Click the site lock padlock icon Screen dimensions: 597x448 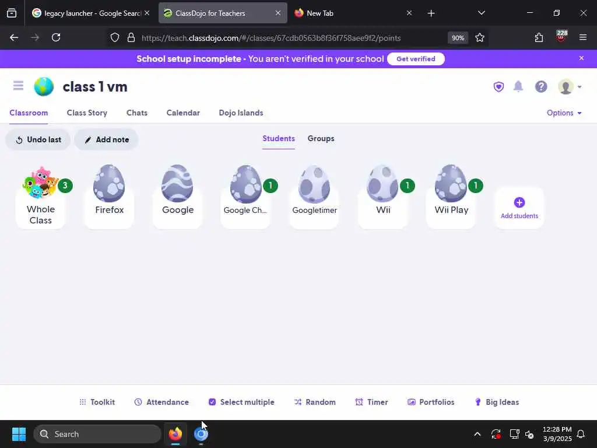tap(131, 38)
